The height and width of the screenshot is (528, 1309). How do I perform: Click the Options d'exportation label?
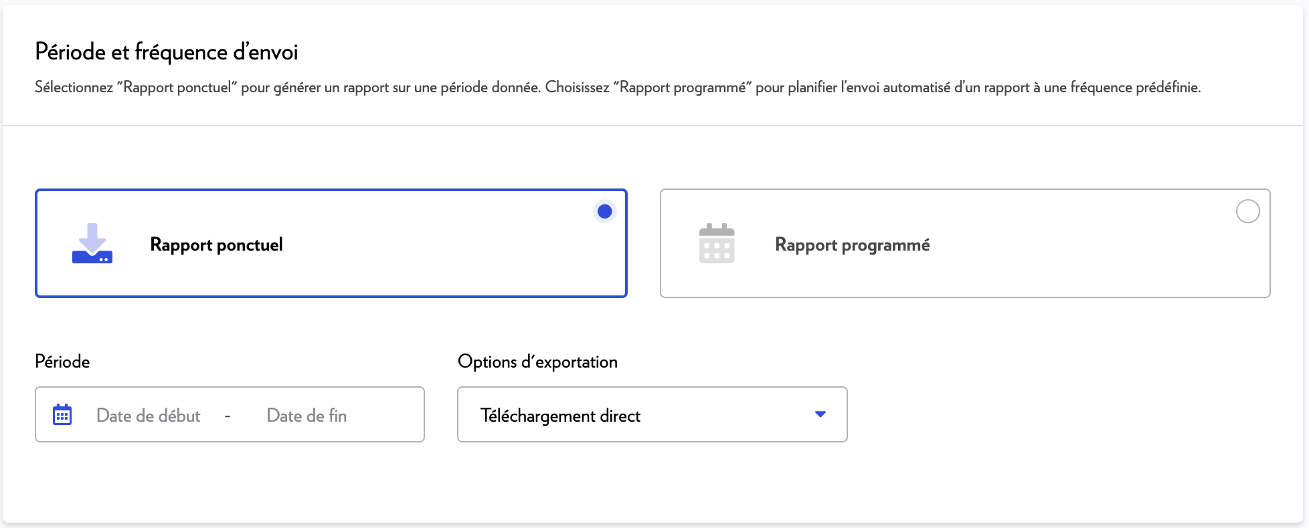(537, 362)
